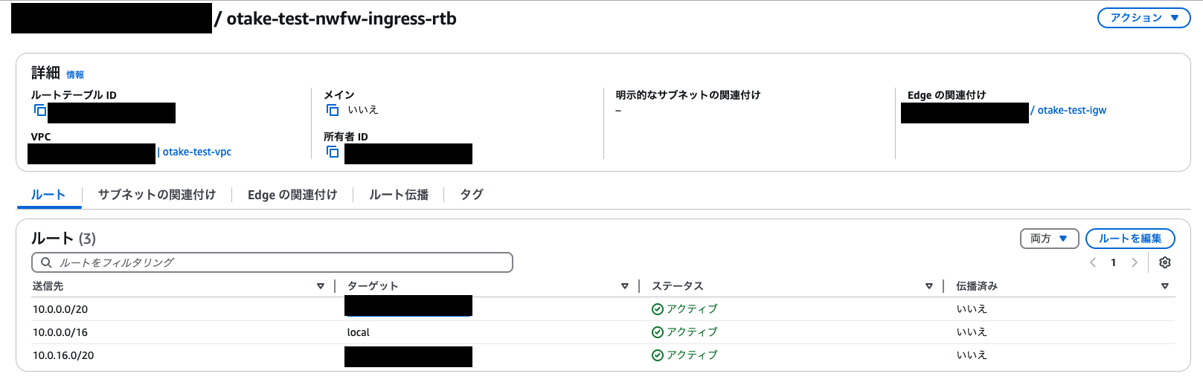Open the otake-test-igw link

coord(1071,110)
